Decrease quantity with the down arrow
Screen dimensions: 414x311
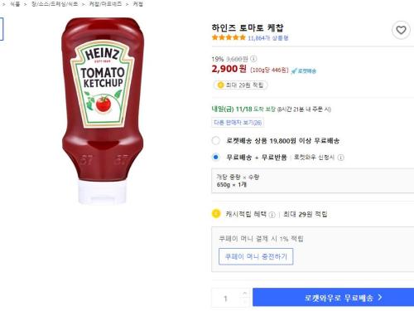point(245,302)
